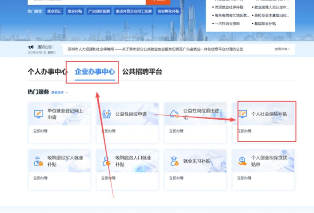
Task: Click the 就业登记 hot search tag
Action: [x=54, y=12]
